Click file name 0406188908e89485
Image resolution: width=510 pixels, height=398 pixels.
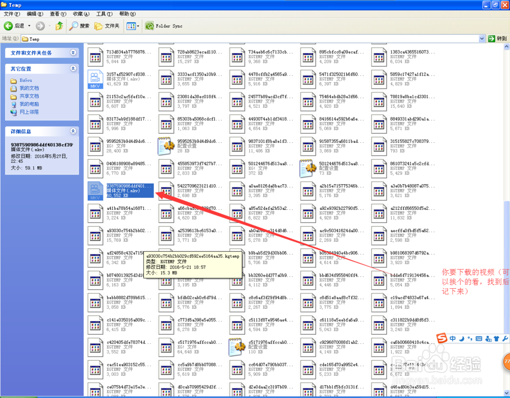click(x=129, y=164)
